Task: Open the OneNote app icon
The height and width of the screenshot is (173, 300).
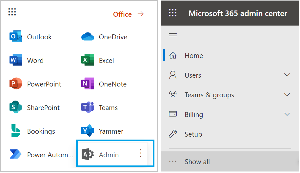Action: click(88, 84)
